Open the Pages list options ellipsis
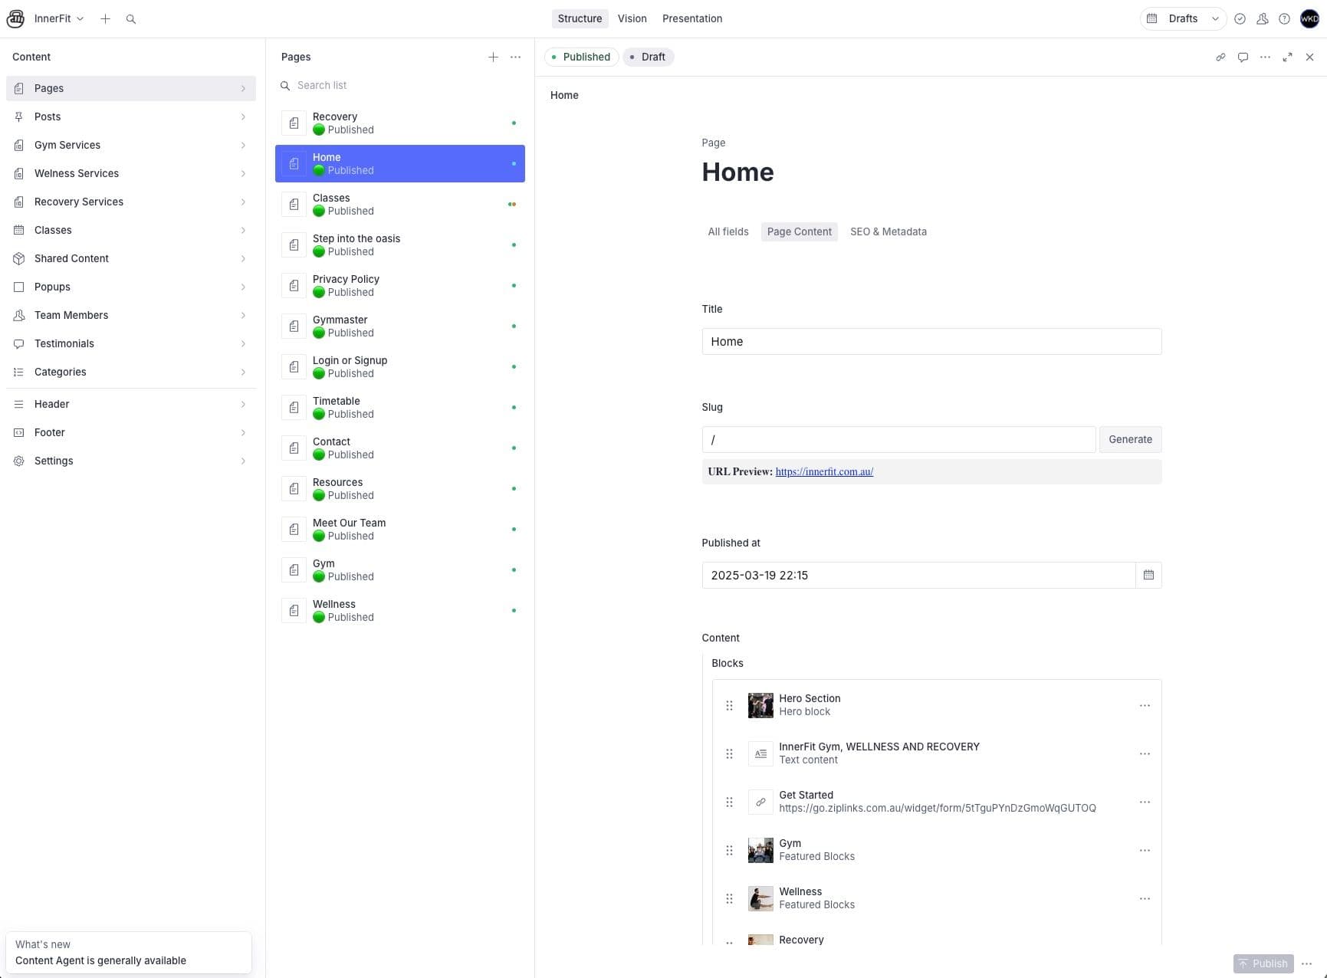Screen dimensions: 1327x978 (x=515, y=57)
